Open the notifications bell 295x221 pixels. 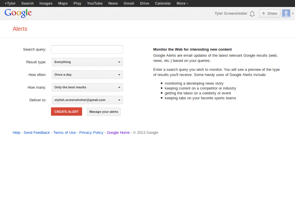click(x=252, y=14)
